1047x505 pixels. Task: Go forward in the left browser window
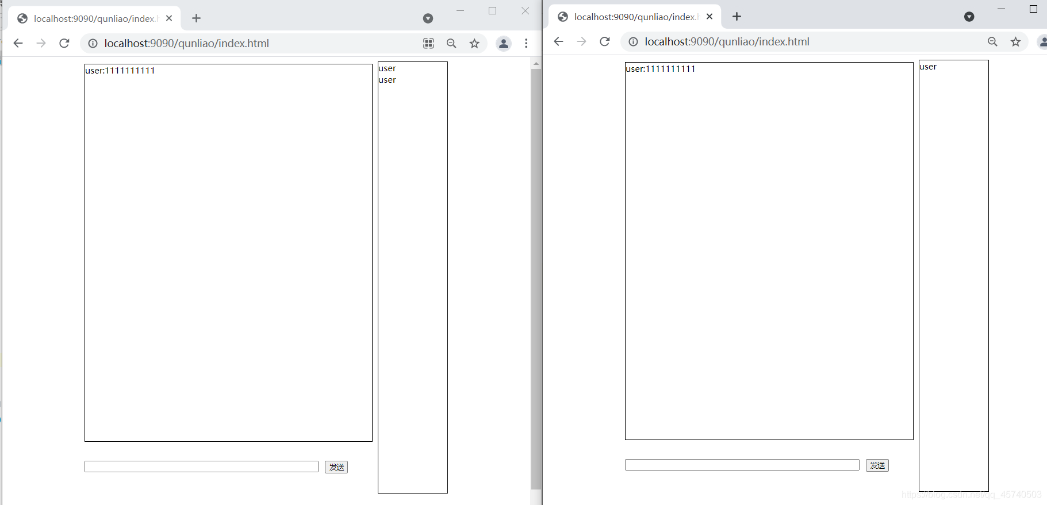[41, 43]
